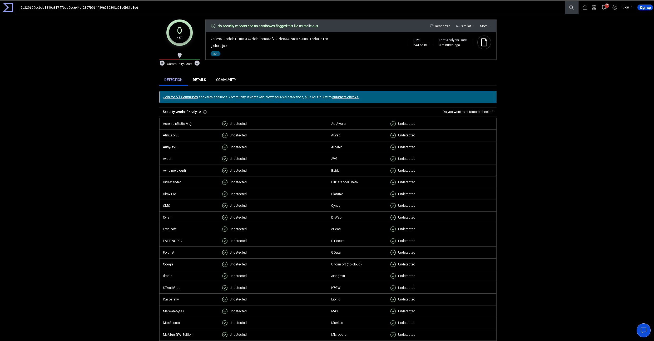Click the security vendors' analysis info icon

point(205,112)
